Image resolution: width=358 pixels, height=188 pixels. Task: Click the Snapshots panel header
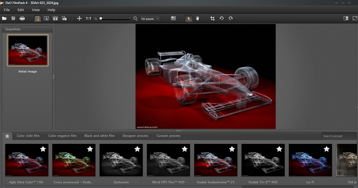click(27, 29)
